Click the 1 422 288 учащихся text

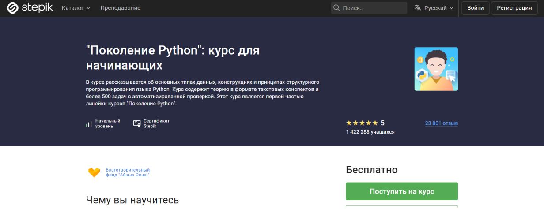pyautogui.click(x=370, y=132)
